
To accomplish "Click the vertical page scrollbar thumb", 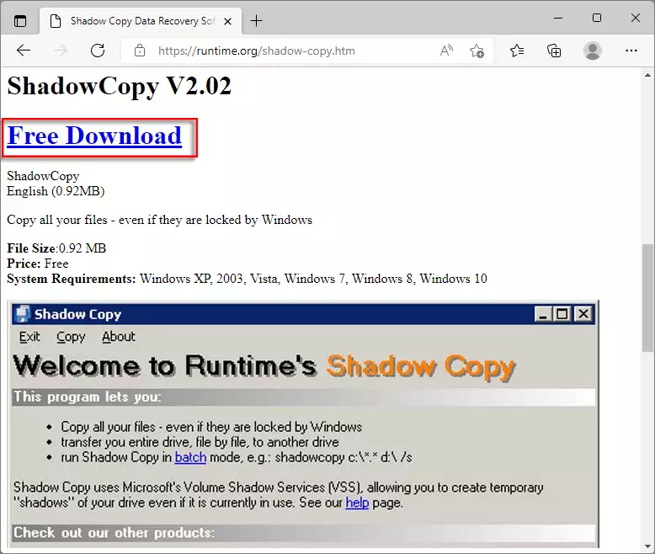I will pyautogui.click(x=647, y=299).
